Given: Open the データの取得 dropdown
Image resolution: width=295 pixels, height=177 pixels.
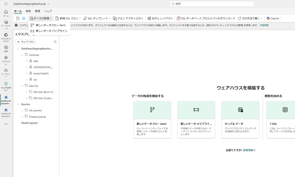Looking at the screenshot, I should [x=41, y=19].
